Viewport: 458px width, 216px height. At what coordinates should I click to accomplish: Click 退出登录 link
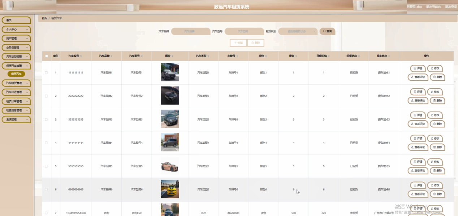451,7
